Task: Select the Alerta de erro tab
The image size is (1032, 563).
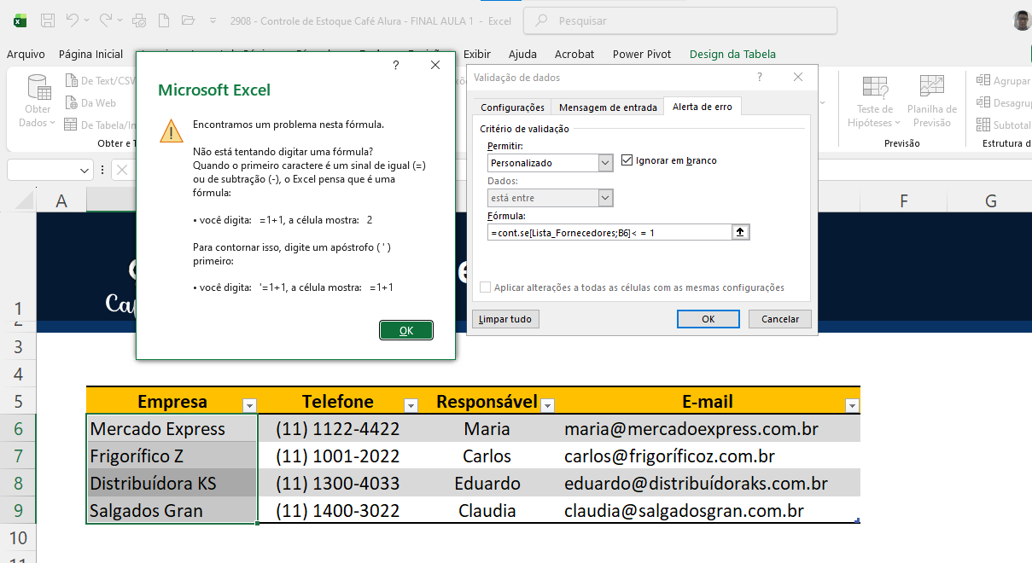Action: 703,107
